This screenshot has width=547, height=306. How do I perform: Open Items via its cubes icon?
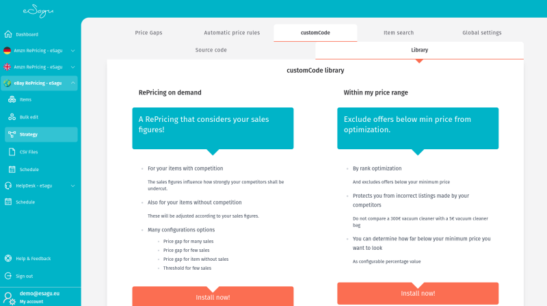(12, 99)
